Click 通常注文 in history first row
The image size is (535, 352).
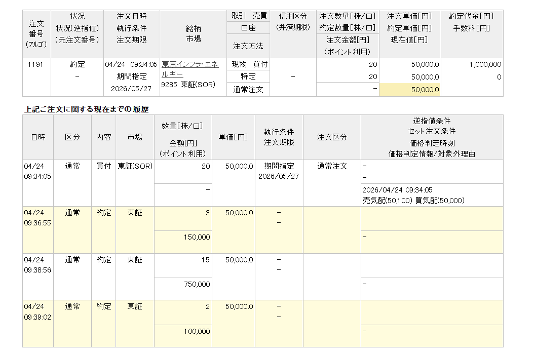point(332,166)
